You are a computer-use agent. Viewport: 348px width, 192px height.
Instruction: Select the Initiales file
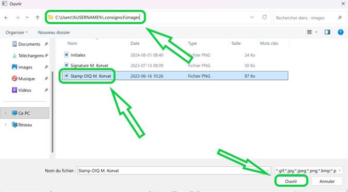(x=78, y=55)
